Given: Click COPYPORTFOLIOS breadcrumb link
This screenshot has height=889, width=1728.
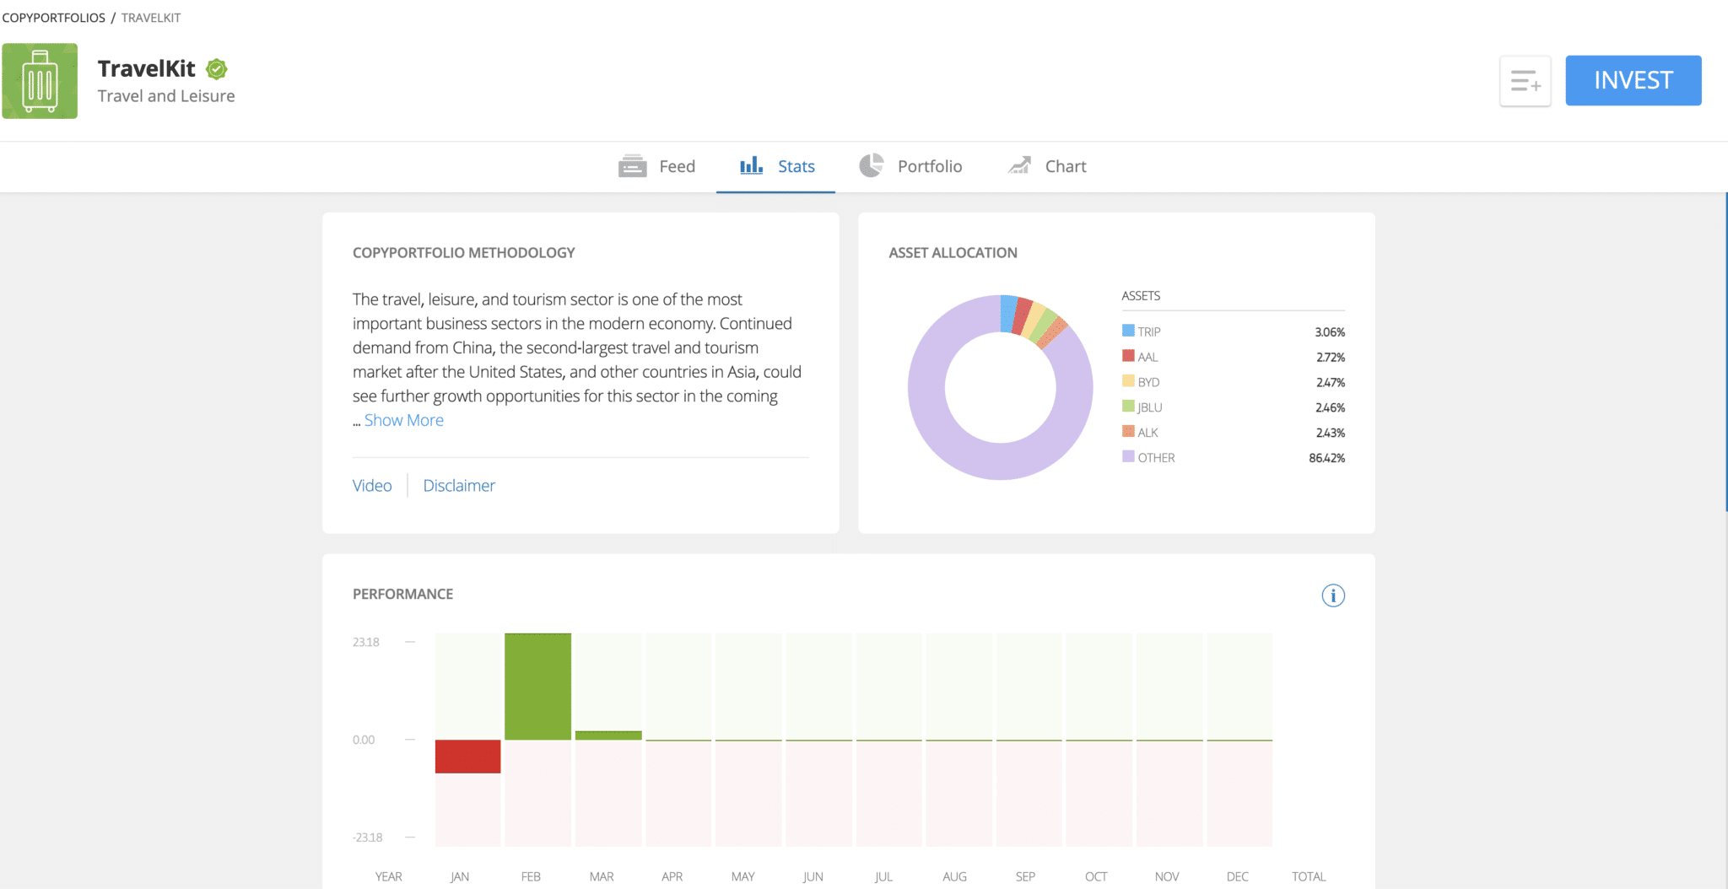Looking at the screenshot, I should pyautogui.click(x=54, y=18).
